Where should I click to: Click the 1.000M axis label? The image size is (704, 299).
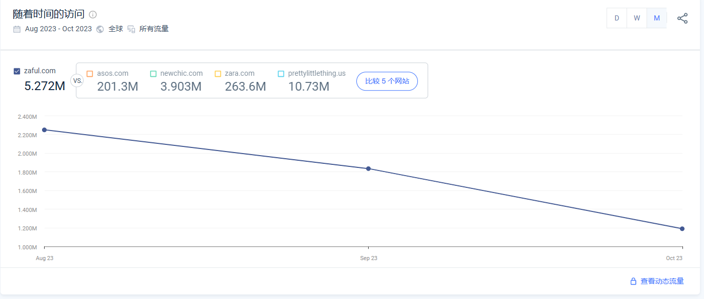tap(27, 247)
